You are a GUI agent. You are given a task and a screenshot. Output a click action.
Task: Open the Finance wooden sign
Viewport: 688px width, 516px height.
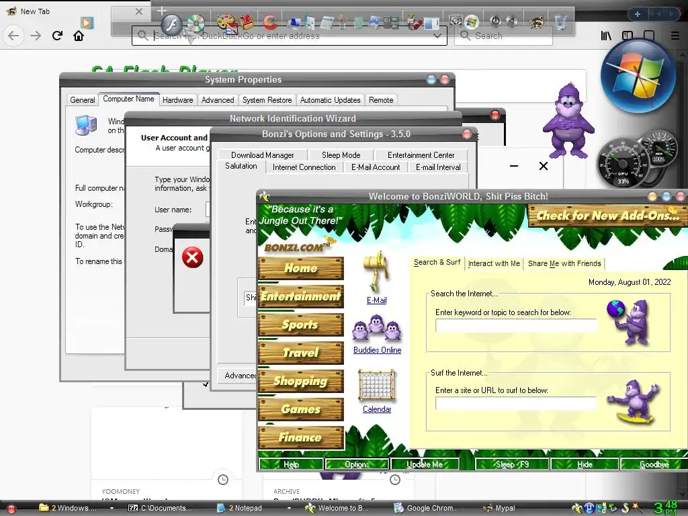[x=301, y=437]
